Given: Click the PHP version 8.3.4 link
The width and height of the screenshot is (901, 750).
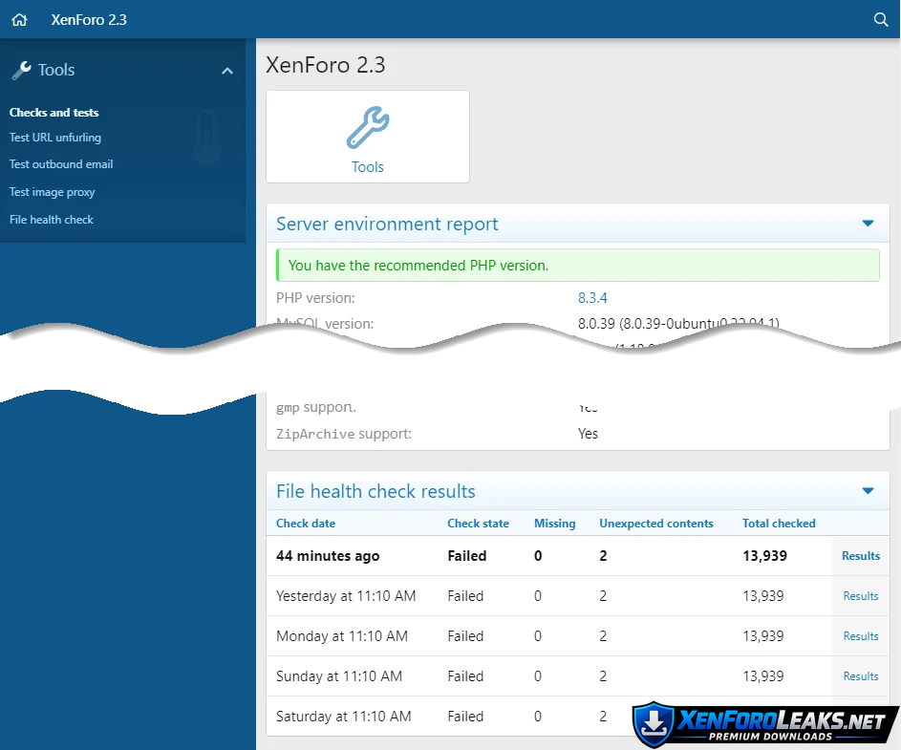Looking at the screenshot, I should coord(592,298).
